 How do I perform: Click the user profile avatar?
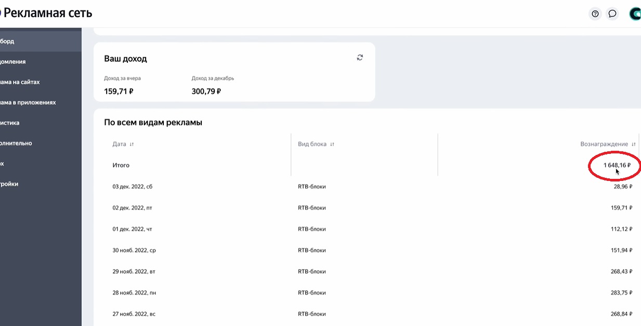635,14
